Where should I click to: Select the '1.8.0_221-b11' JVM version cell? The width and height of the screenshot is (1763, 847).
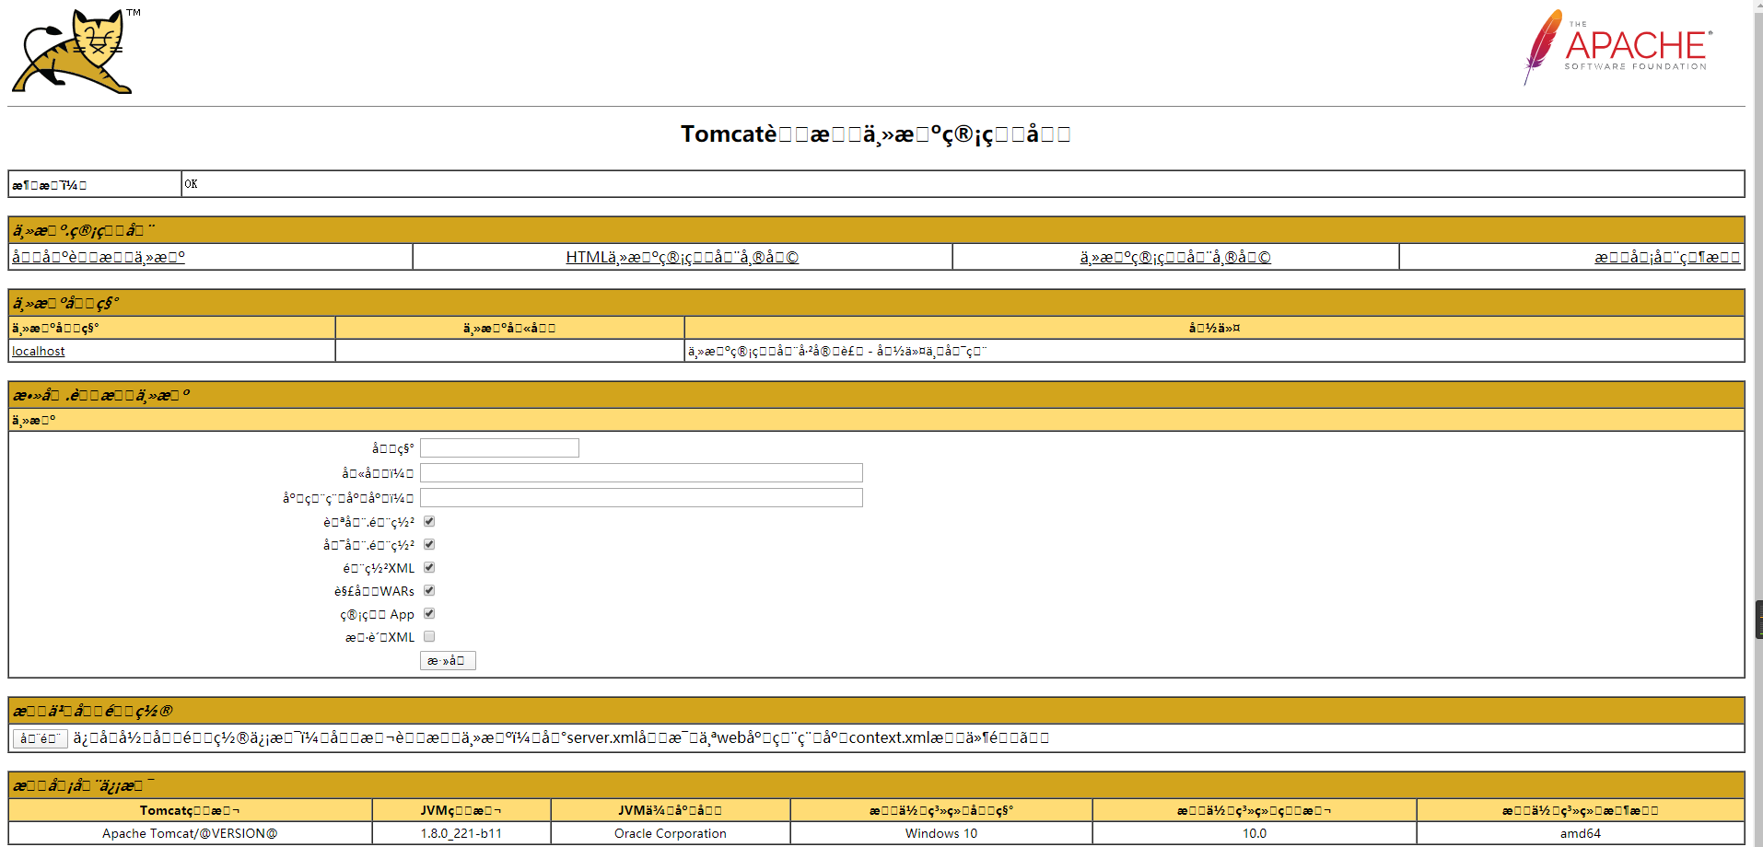(461, 833)
